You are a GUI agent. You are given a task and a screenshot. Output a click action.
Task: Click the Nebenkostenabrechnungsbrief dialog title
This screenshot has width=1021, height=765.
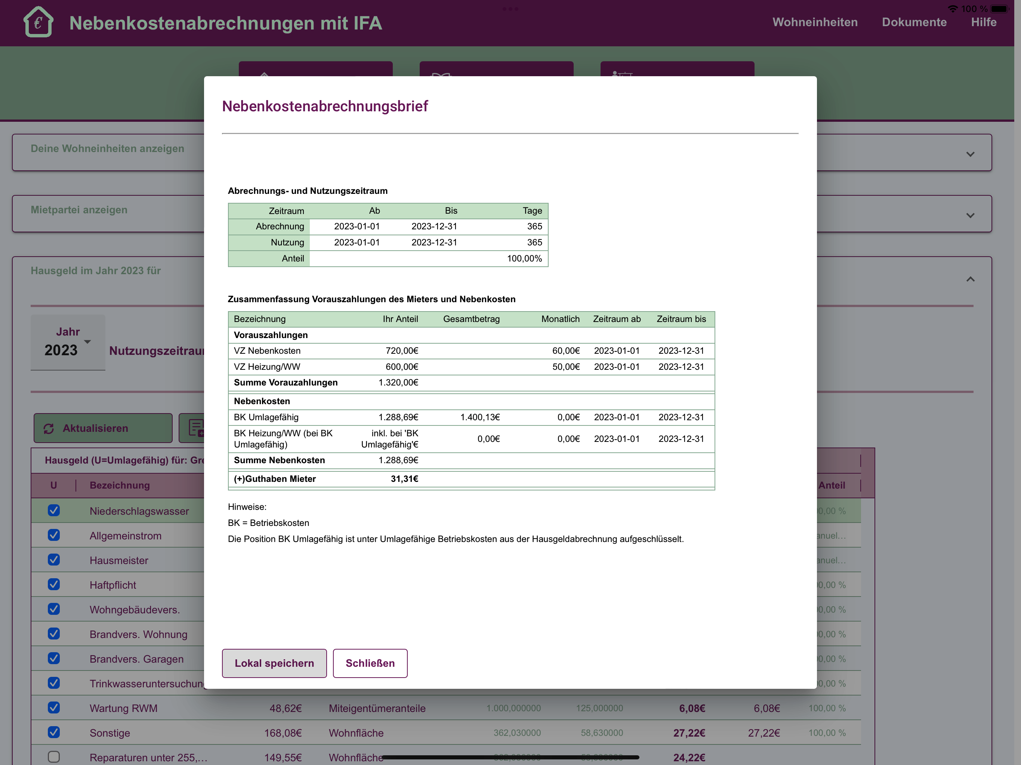325,106
